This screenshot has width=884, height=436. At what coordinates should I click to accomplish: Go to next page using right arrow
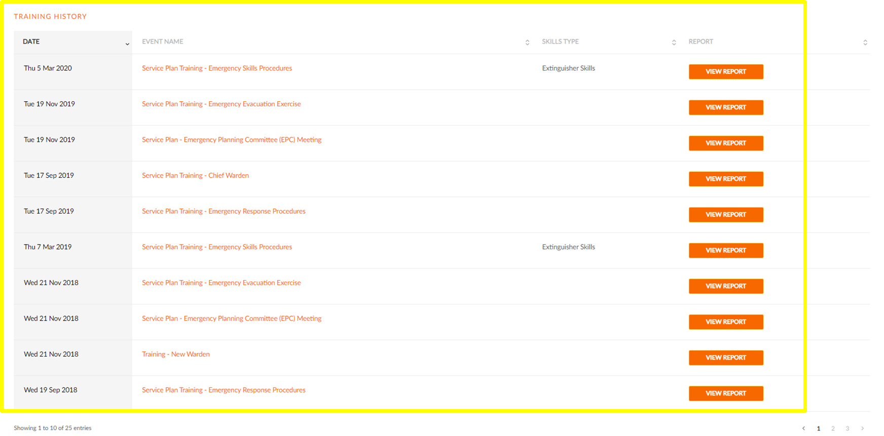click(x=862, y=428)
